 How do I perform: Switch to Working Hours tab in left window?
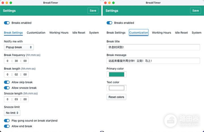(59, 33)
